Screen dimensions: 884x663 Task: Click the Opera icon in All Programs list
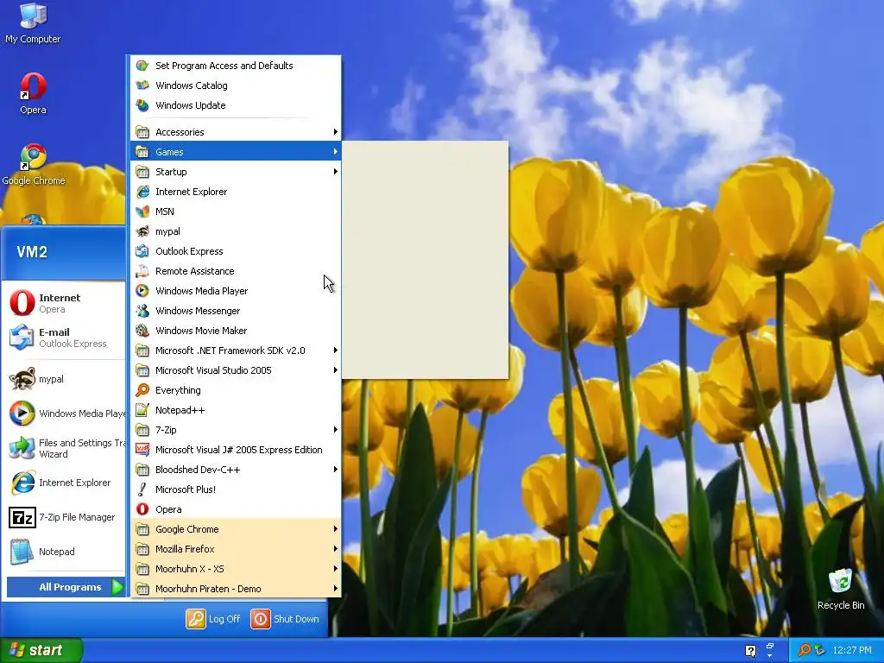pyautogui.click(x=142, y=509)
